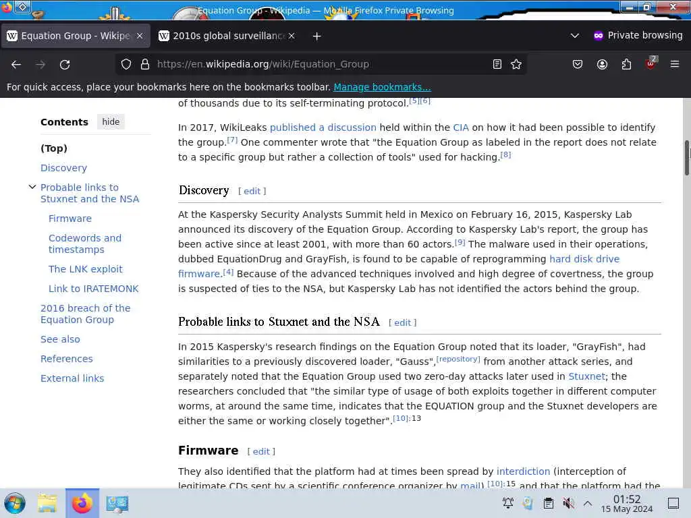Close the Equation Group tab
Viewport: 691px width, 518px height.
[x=140, y=36]
